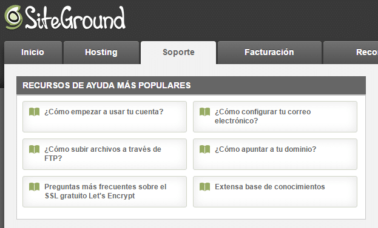
Task: Click book icon beside 'Preguntas más frecuentes'
Action: 34,187
